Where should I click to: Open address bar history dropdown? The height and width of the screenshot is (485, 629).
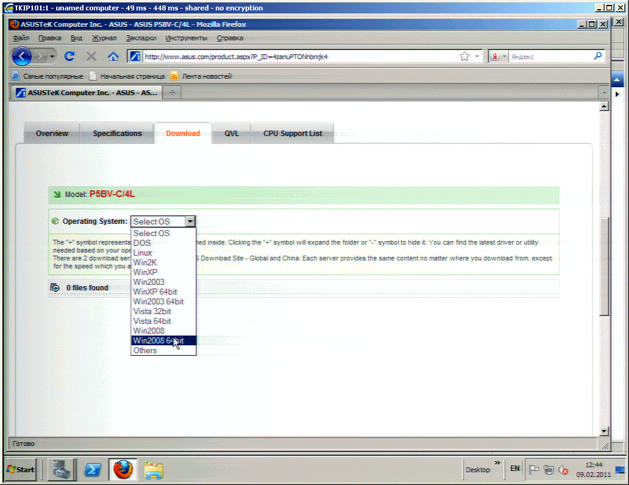pos(477,56)
